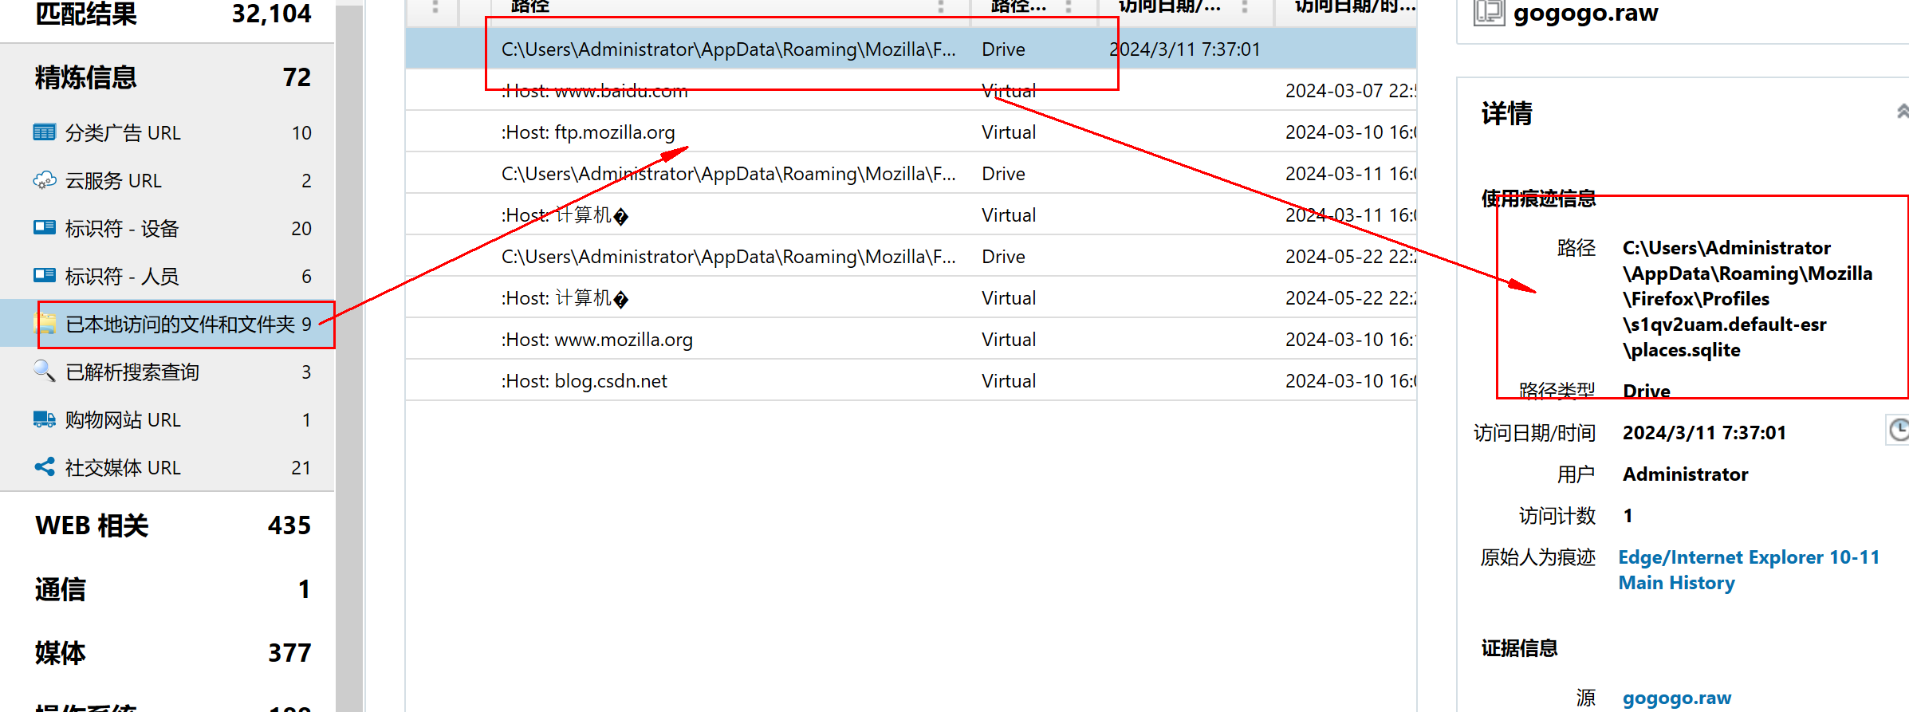Viewport: 1909px width, 712px height.
Task: Select 标识符 - 设备 category
Action: (x=167, y=228)
